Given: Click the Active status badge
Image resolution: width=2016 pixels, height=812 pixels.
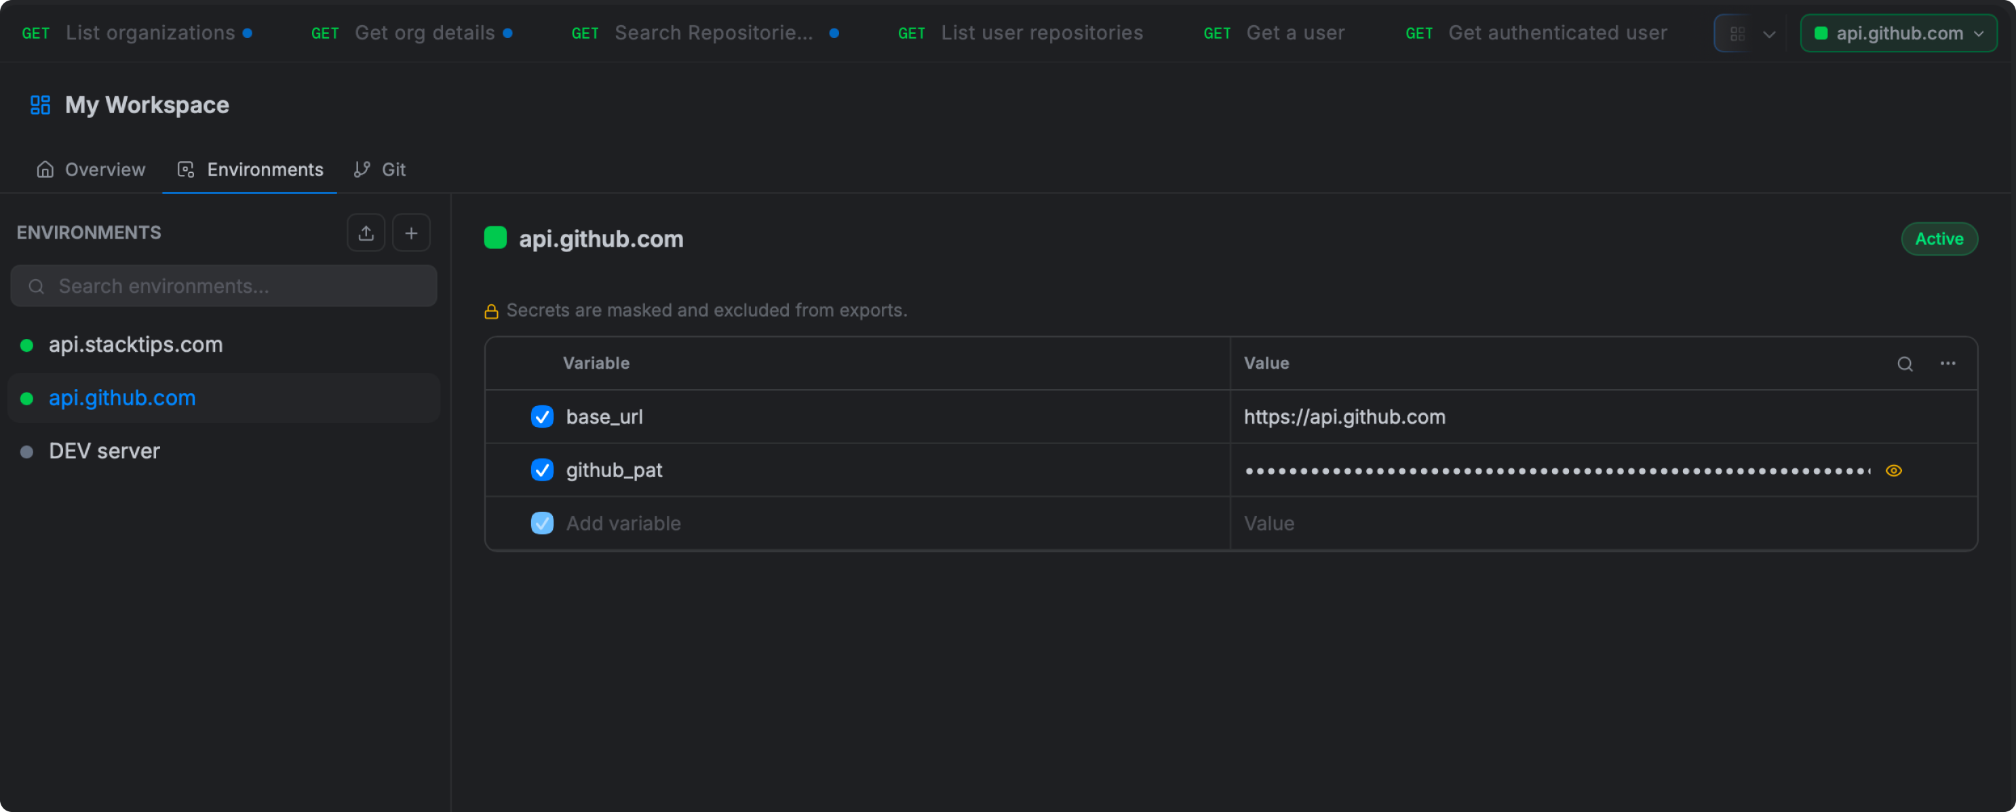Looking at the screenshot, I should [1939, 239].
